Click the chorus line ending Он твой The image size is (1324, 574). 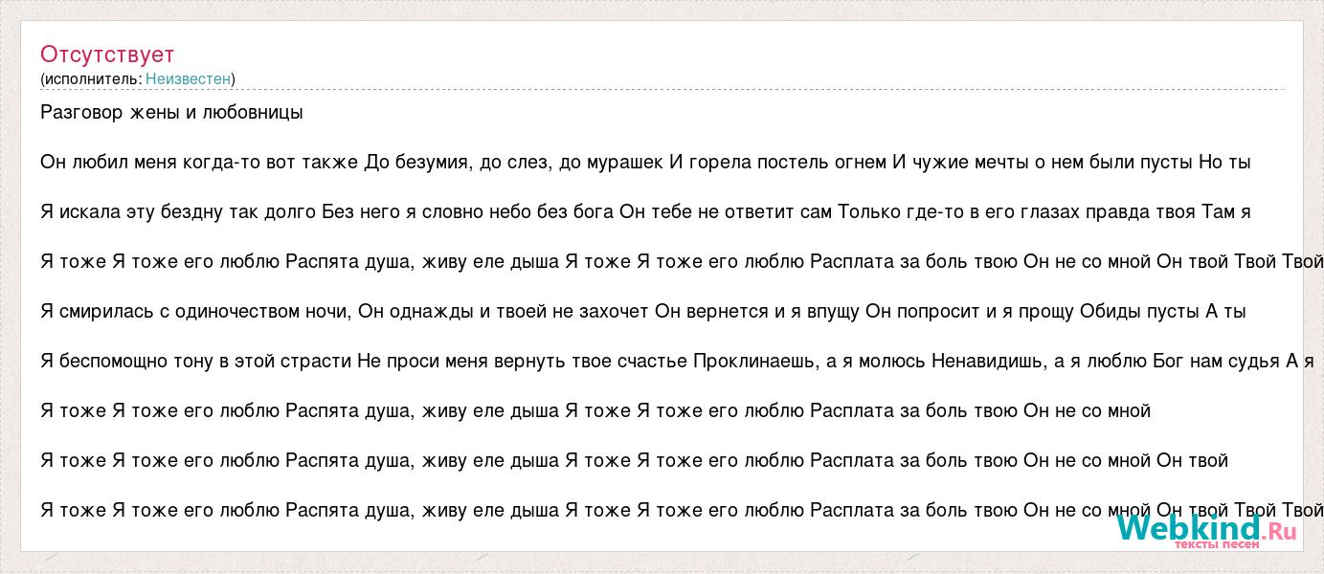(634, 461)
